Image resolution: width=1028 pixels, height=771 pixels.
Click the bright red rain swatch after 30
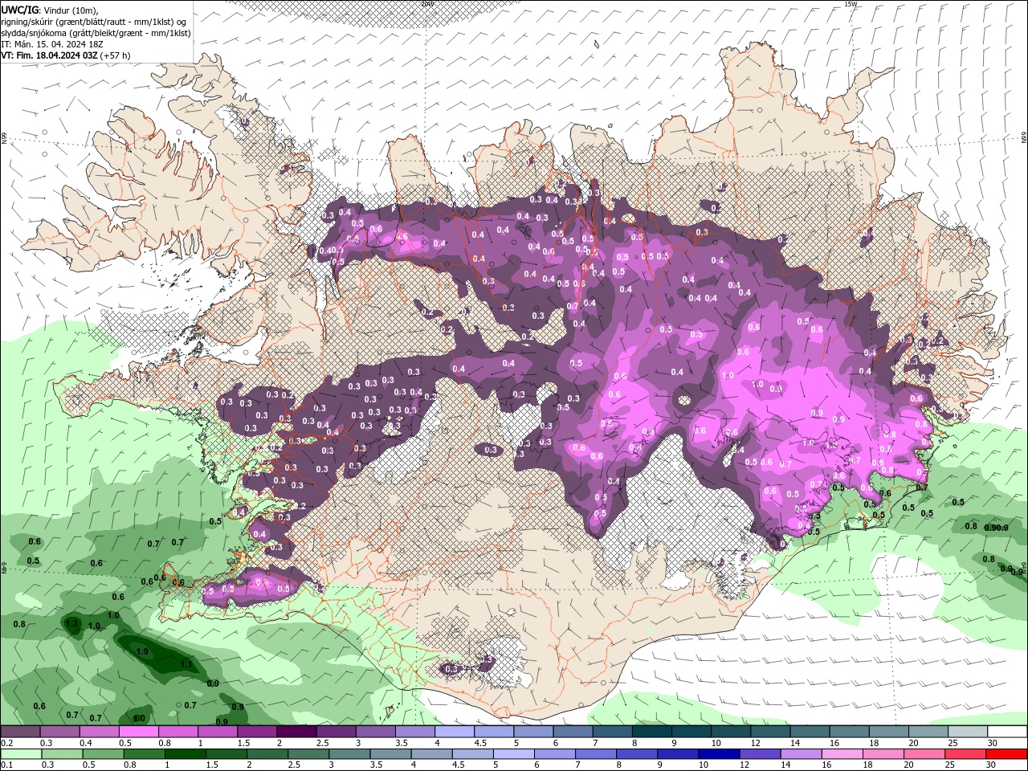(1007, 754)
